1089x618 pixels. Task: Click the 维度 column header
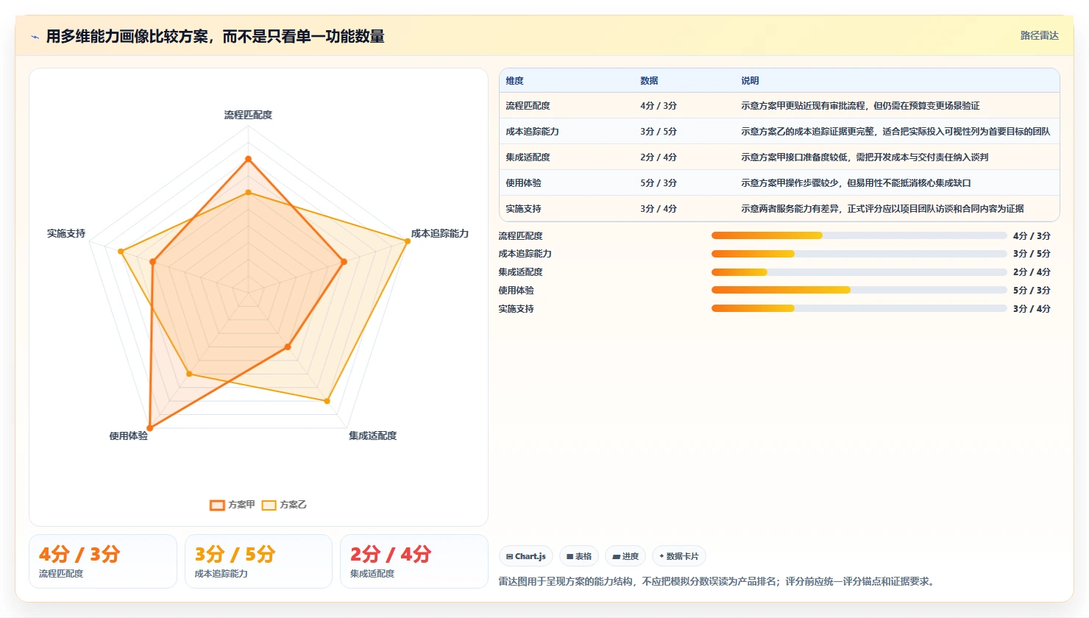click(514, 81)
